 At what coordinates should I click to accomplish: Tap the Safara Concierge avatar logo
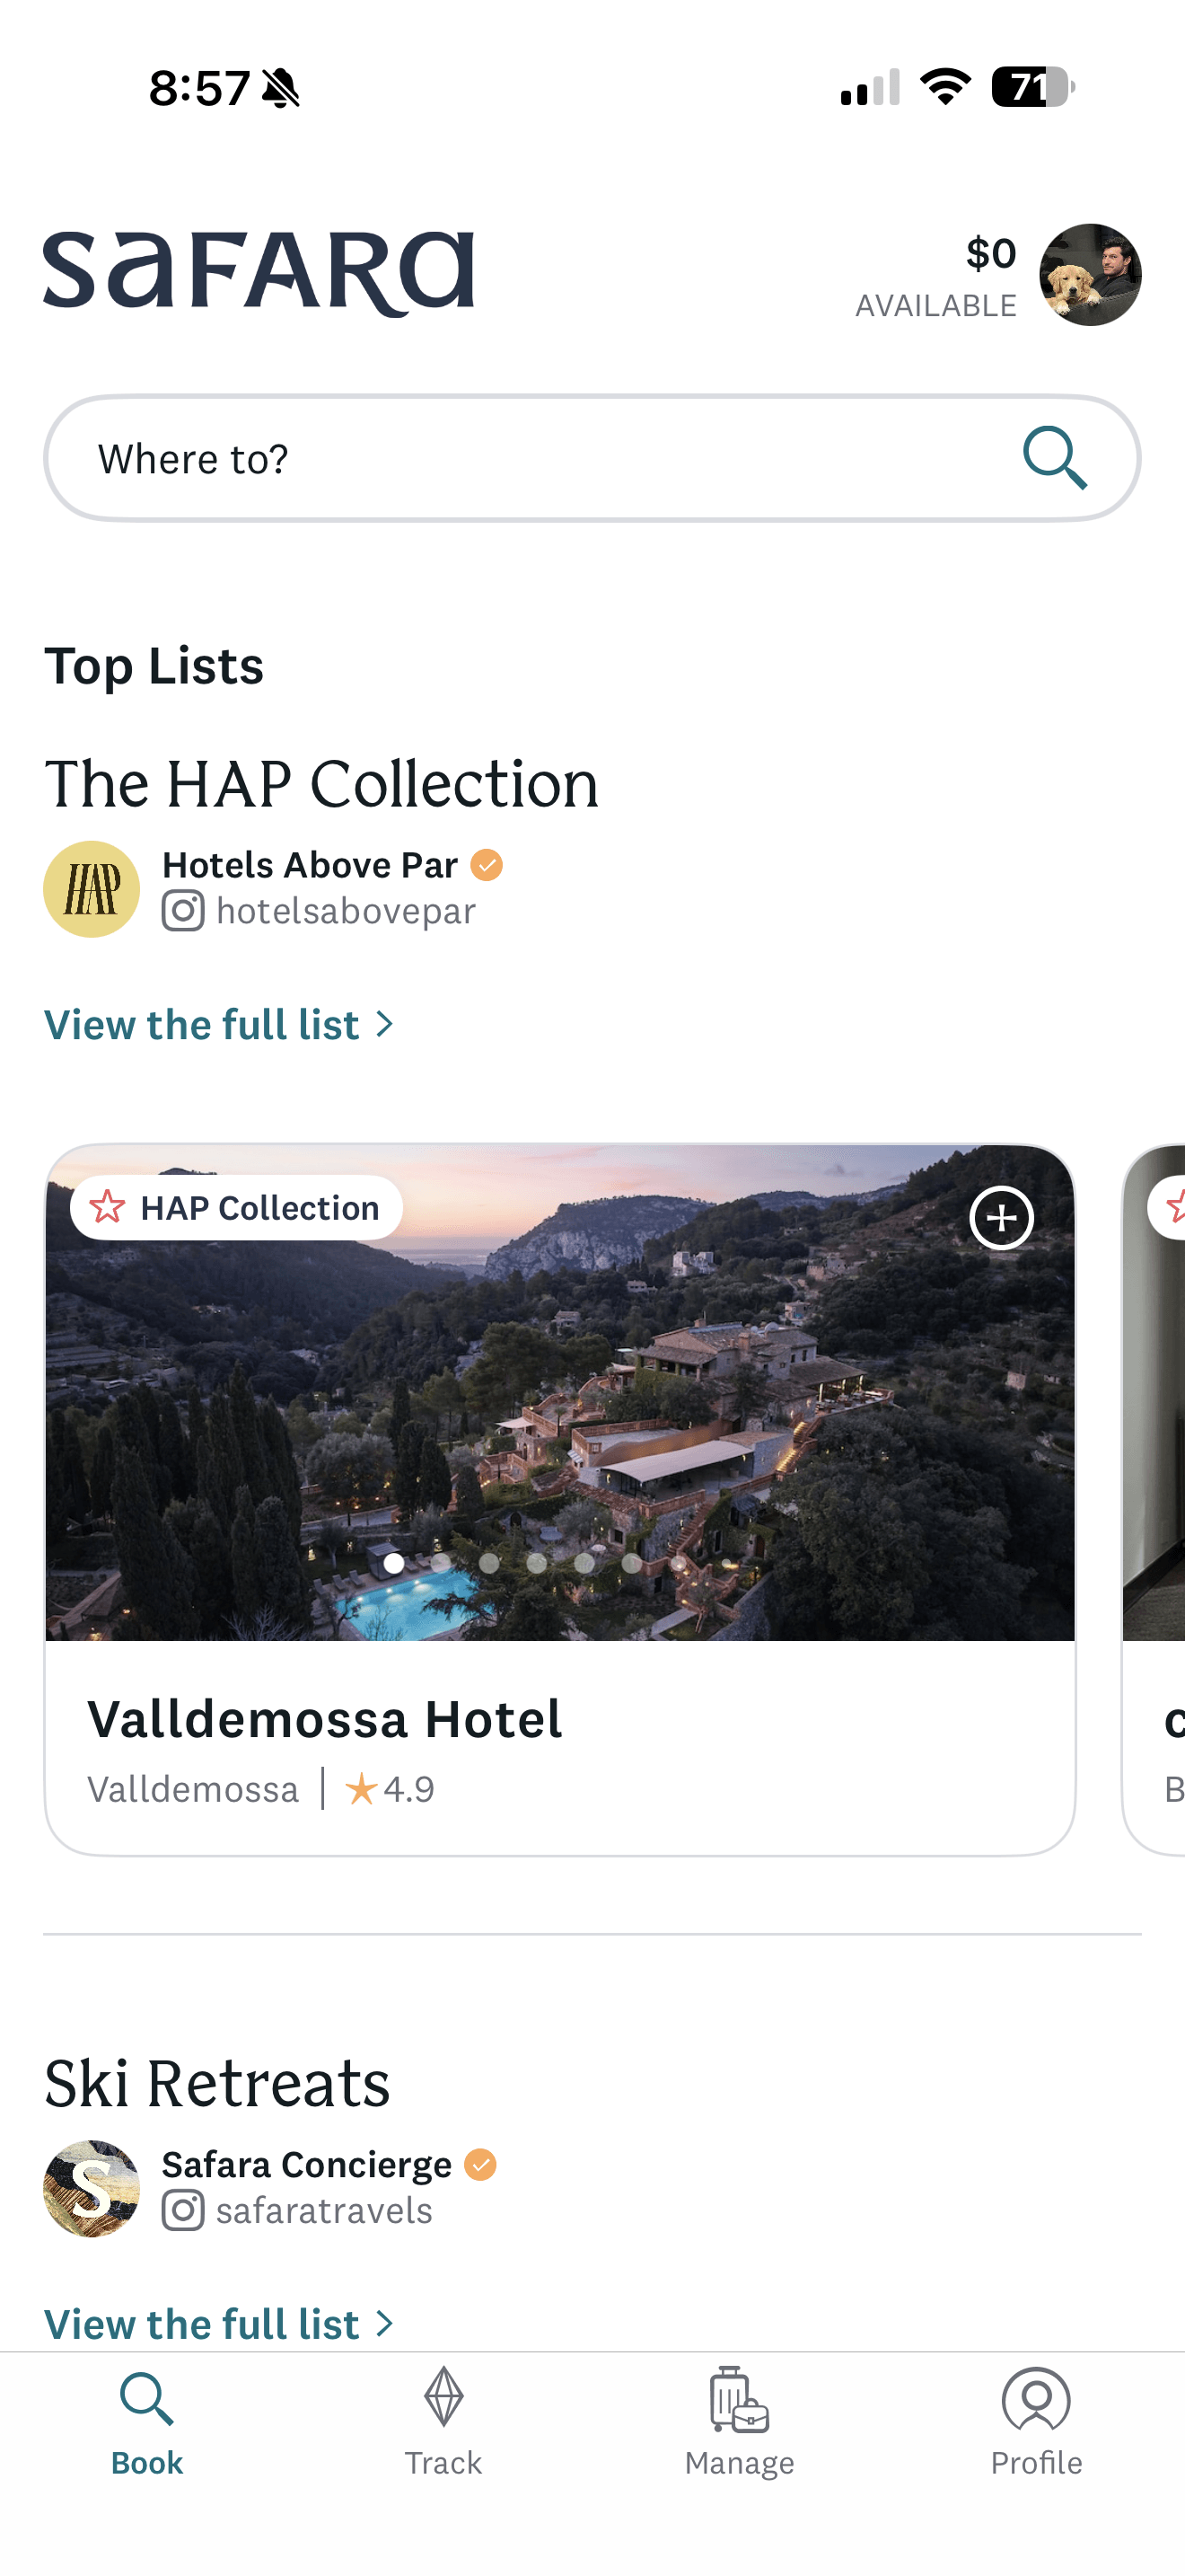92,2188
